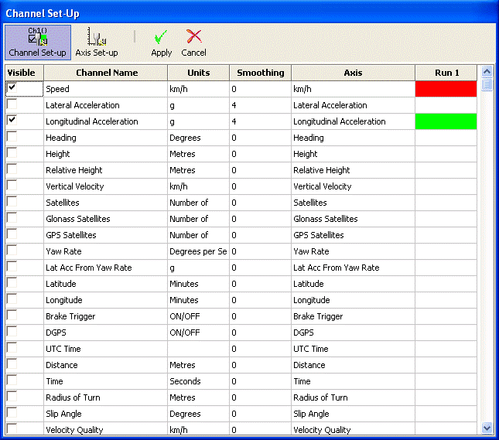Select the Speed axis cell km/h
This screenshot has width=499, height=440.
(353, 89)
